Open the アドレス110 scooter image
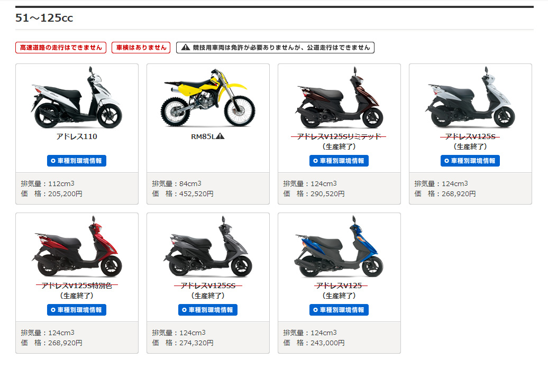 [77, 97]
